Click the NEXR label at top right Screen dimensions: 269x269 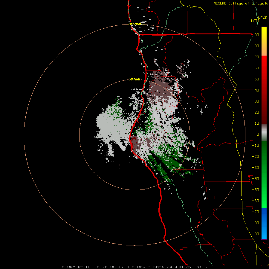click(x=263, y=18)
